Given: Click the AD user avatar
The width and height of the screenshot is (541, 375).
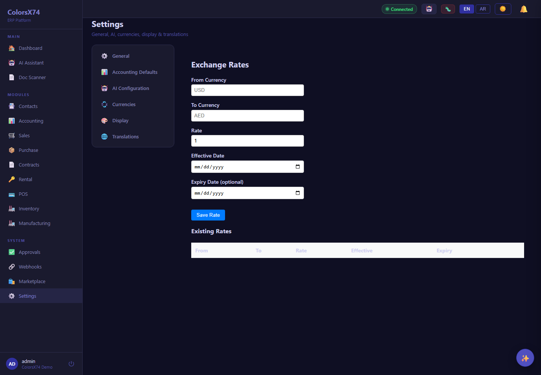Looking at the screenshot, I should (12, 364).
